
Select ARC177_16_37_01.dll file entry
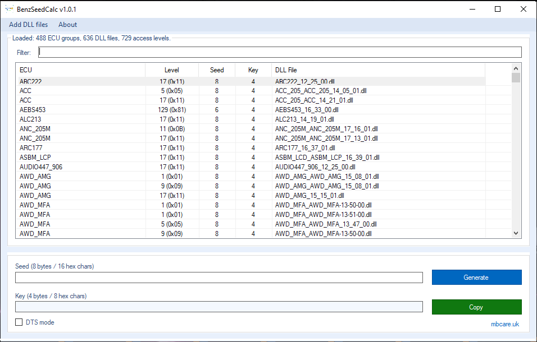(x=305, y=148)
